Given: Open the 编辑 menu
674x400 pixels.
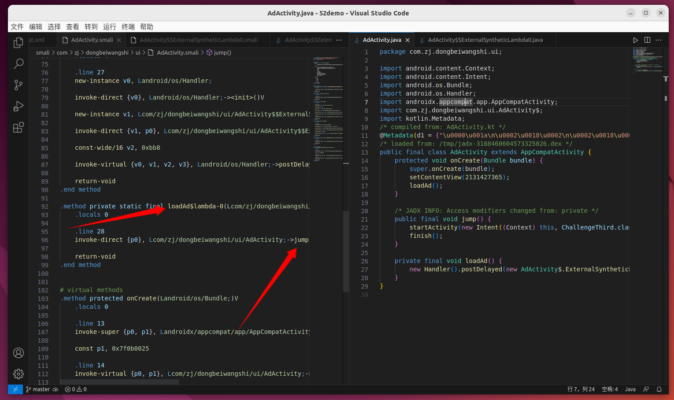Looking at the screenshot, I should [x=36, y=27].
